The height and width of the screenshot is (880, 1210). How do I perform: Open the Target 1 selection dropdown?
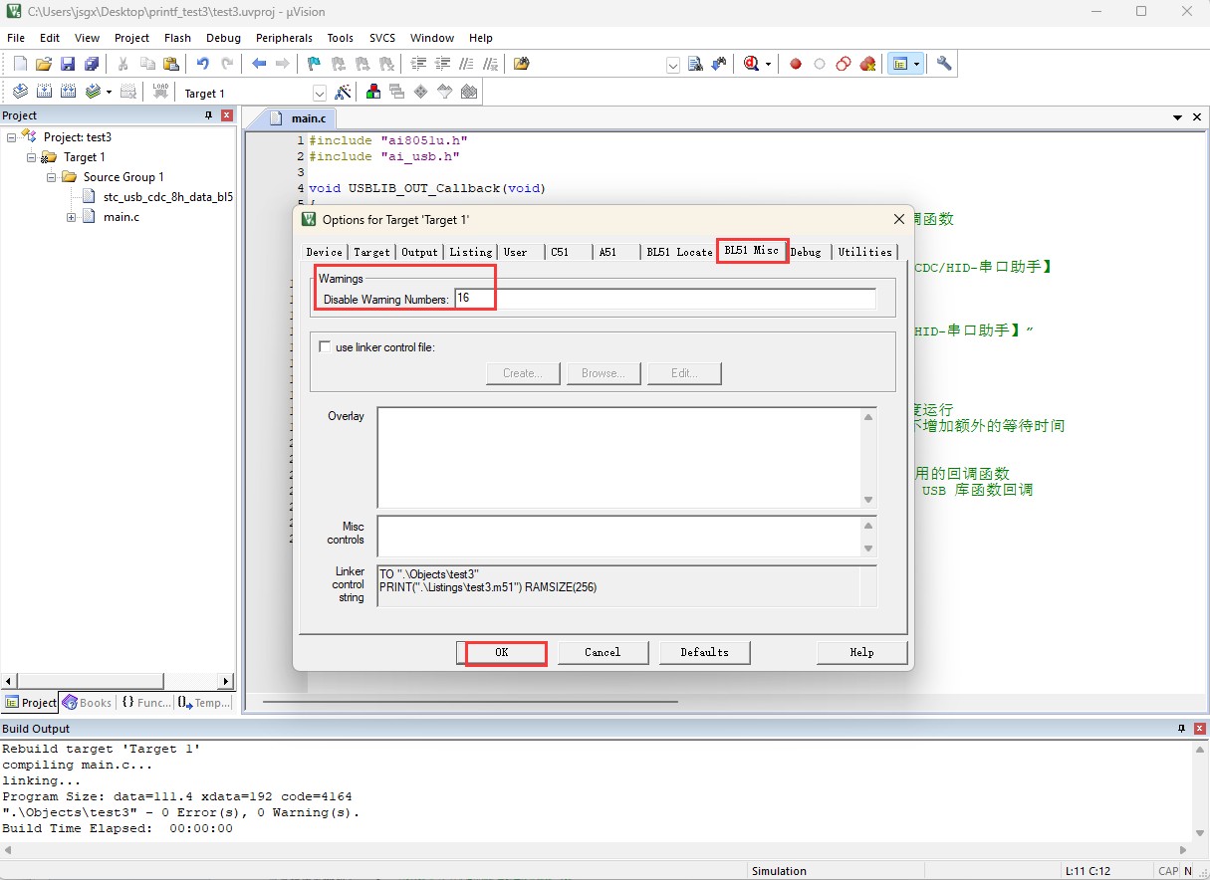(320, 94)
